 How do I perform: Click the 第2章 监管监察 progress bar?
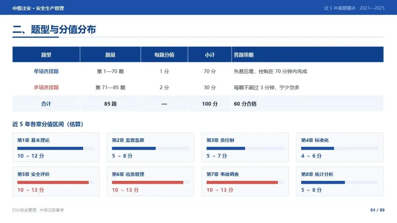[150, 148]
